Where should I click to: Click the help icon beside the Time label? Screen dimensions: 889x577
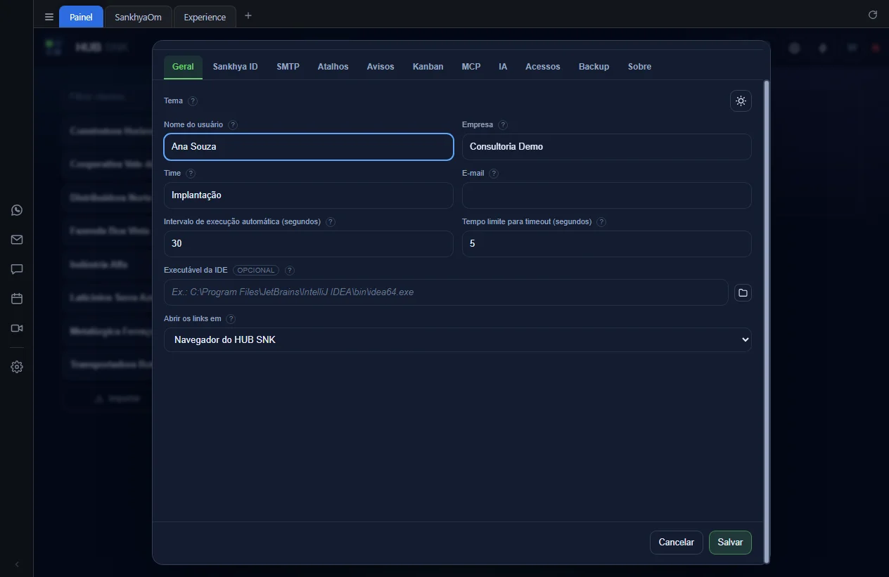tap(191, 174)
